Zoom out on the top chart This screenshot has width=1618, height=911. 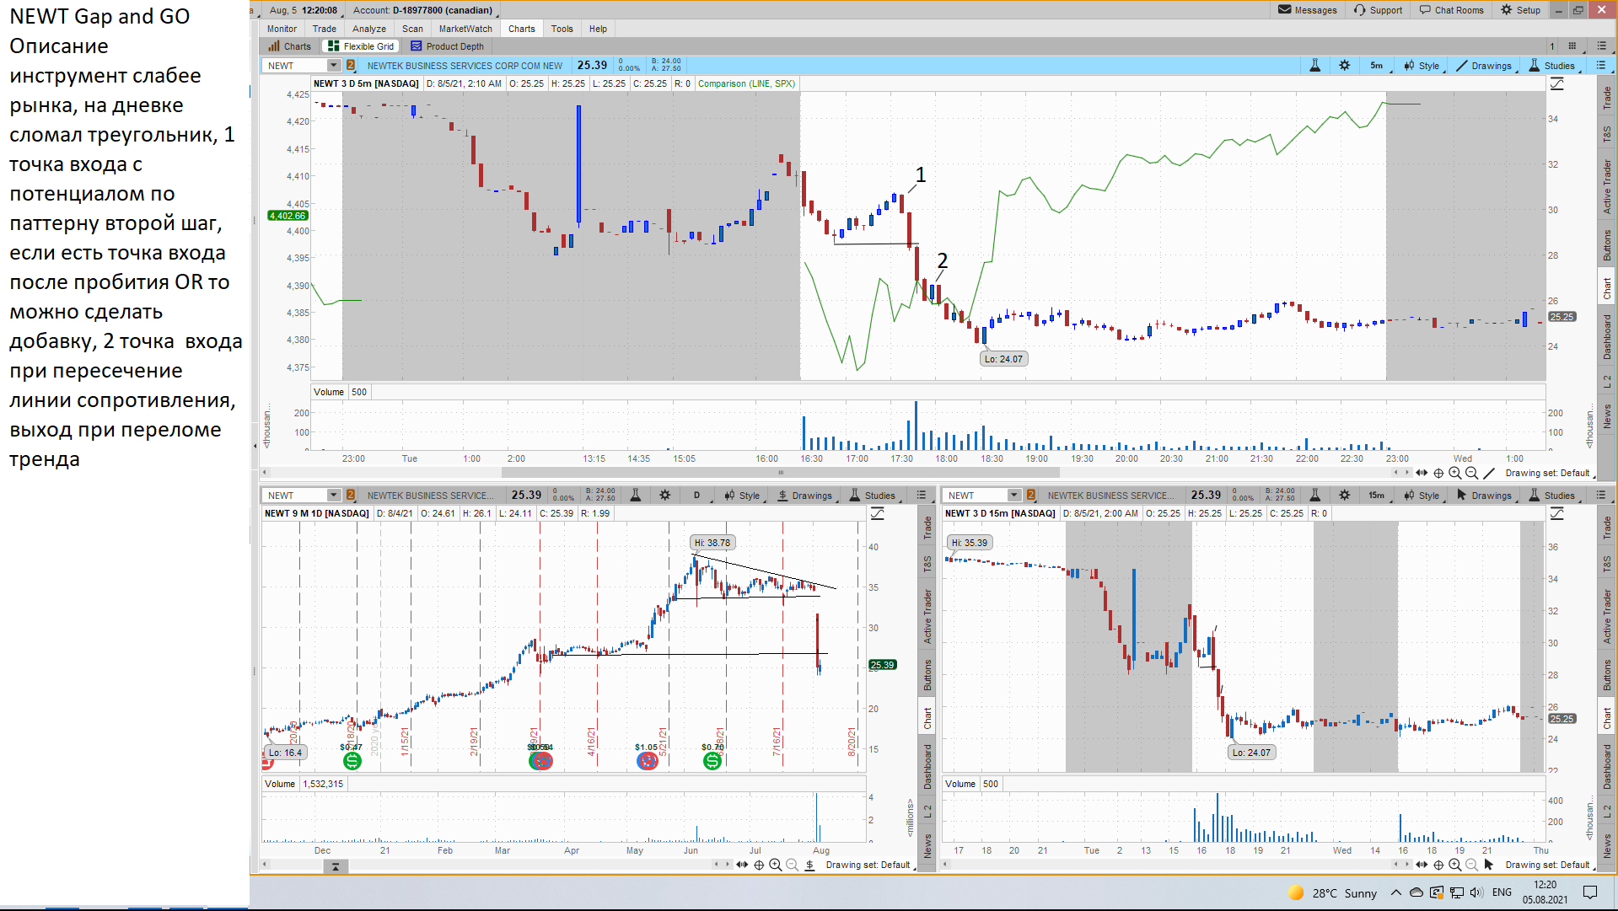coord(1471,473)
